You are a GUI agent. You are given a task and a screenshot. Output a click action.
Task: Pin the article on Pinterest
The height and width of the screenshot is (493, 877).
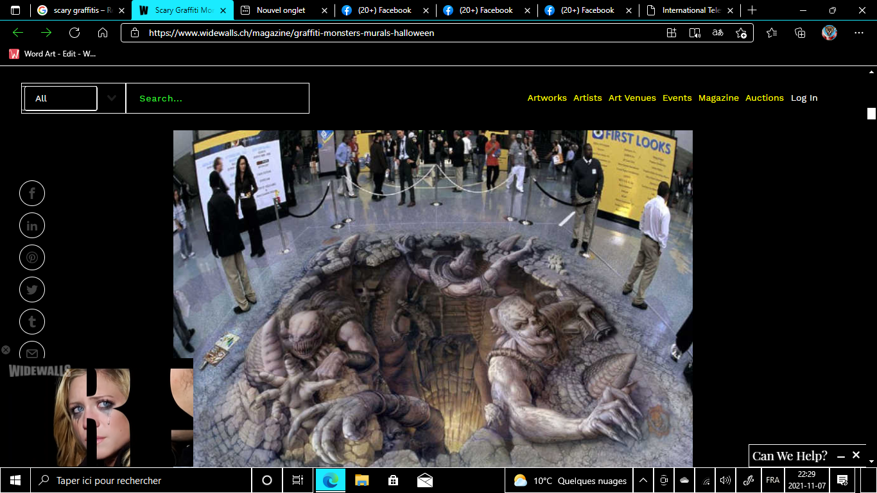tap(32, 257)
